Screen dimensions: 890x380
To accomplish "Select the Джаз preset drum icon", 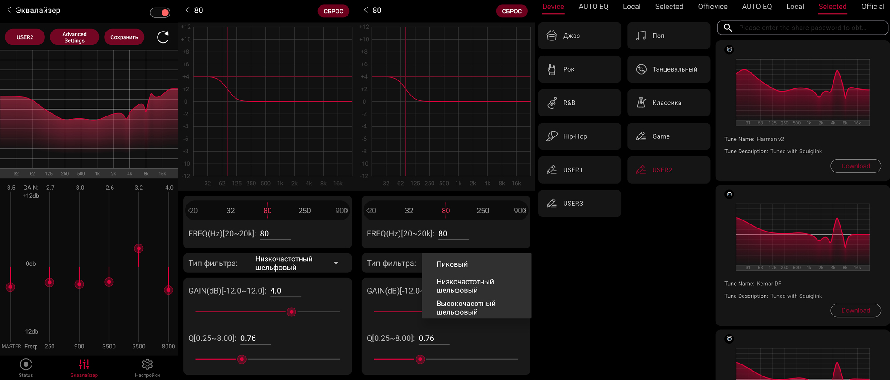I will [x=552, y=36].
